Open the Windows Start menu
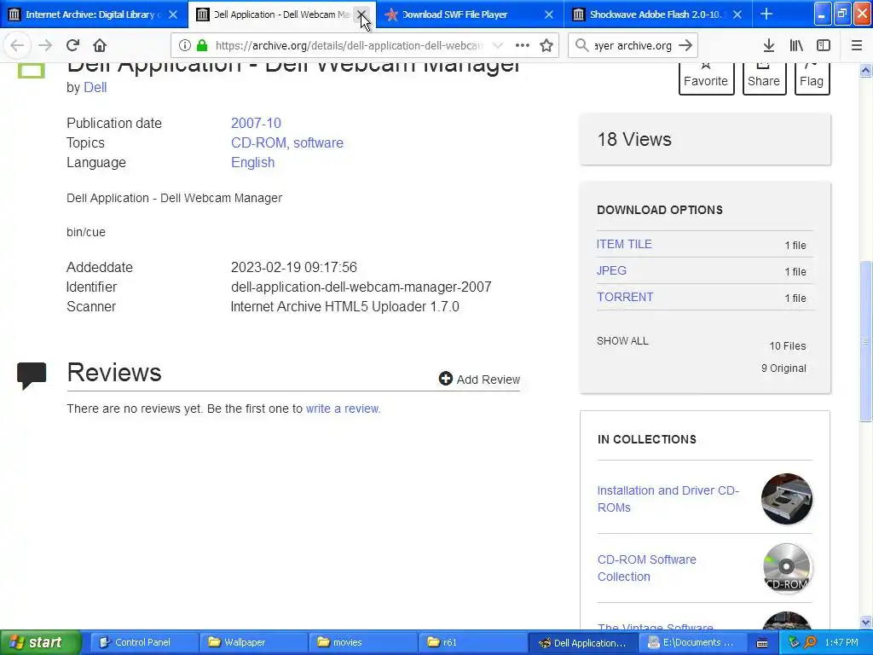This screenshot has width=873, height=655. [x=40, y=642]
